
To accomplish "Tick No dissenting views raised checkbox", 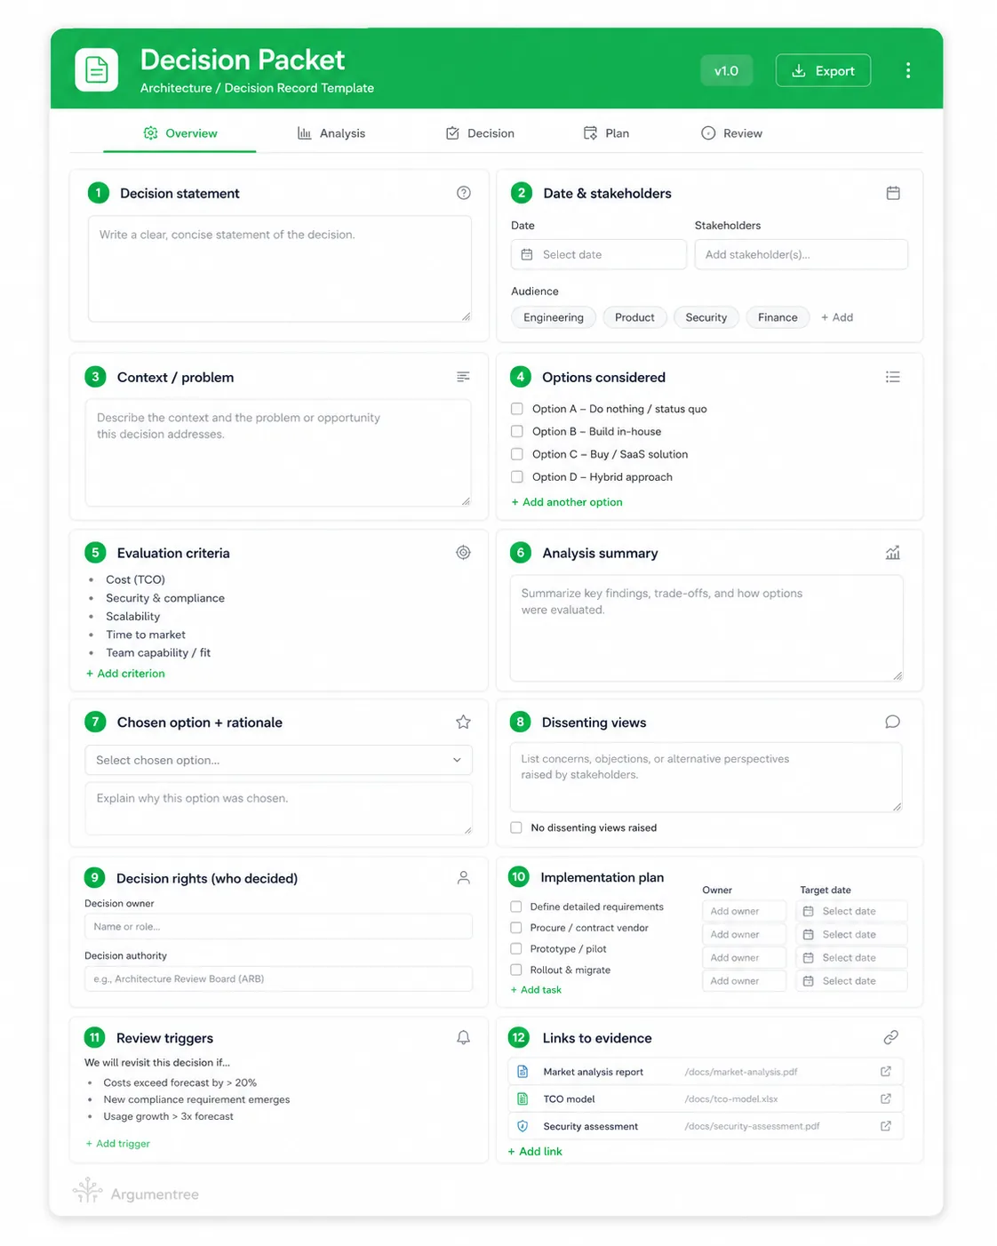I will tap(516, 827).
